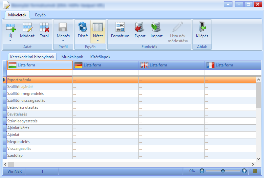Open the Mentés profile dropdown
264x178 pixels.
63,41
